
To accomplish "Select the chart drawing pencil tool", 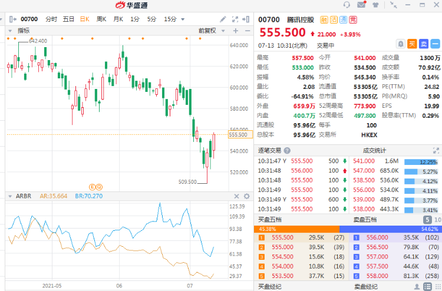I will click(x=223, y=19).
